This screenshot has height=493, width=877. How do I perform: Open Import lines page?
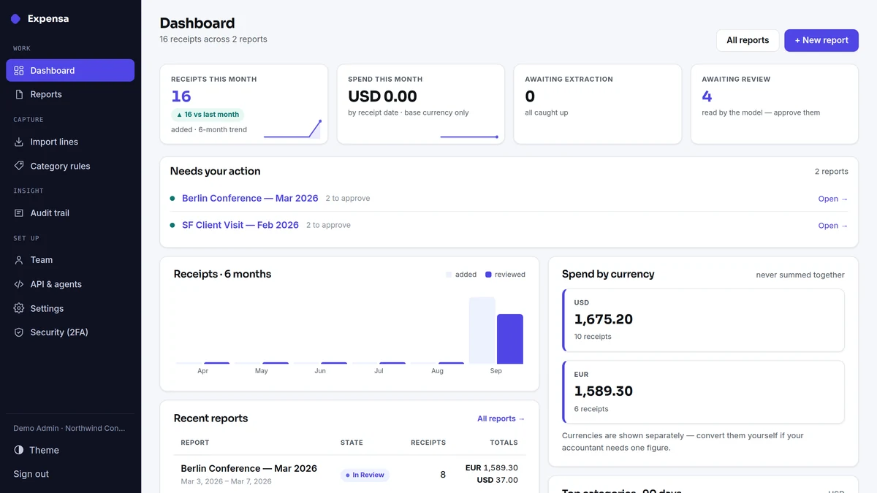pos(70,142)
